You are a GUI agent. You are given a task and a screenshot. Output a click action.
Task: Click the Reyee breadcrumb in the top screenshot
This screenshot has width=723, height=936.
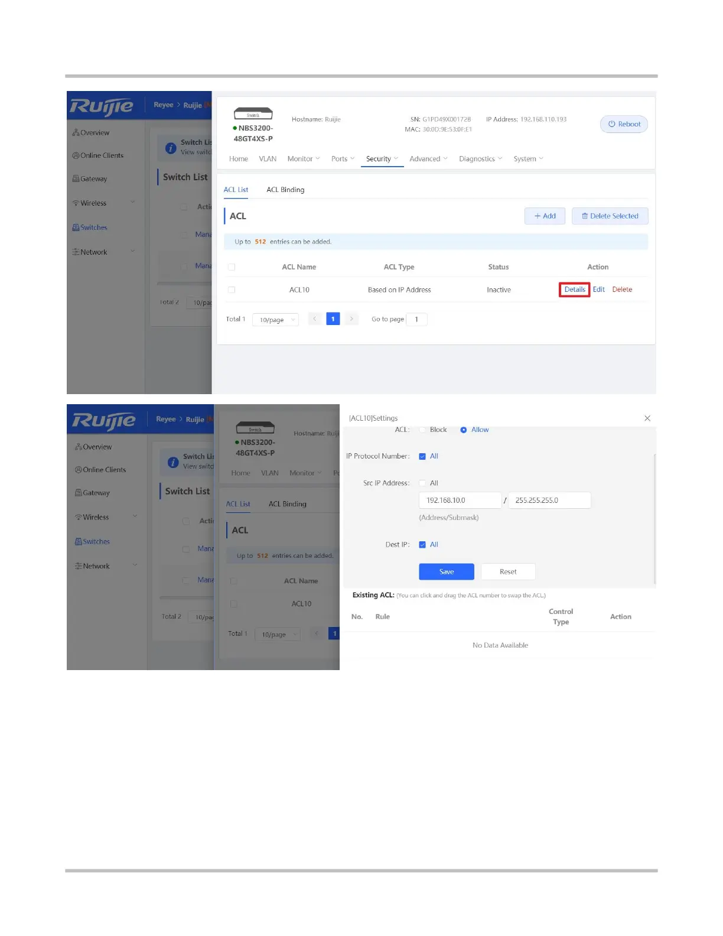click(x=164, y=105)
